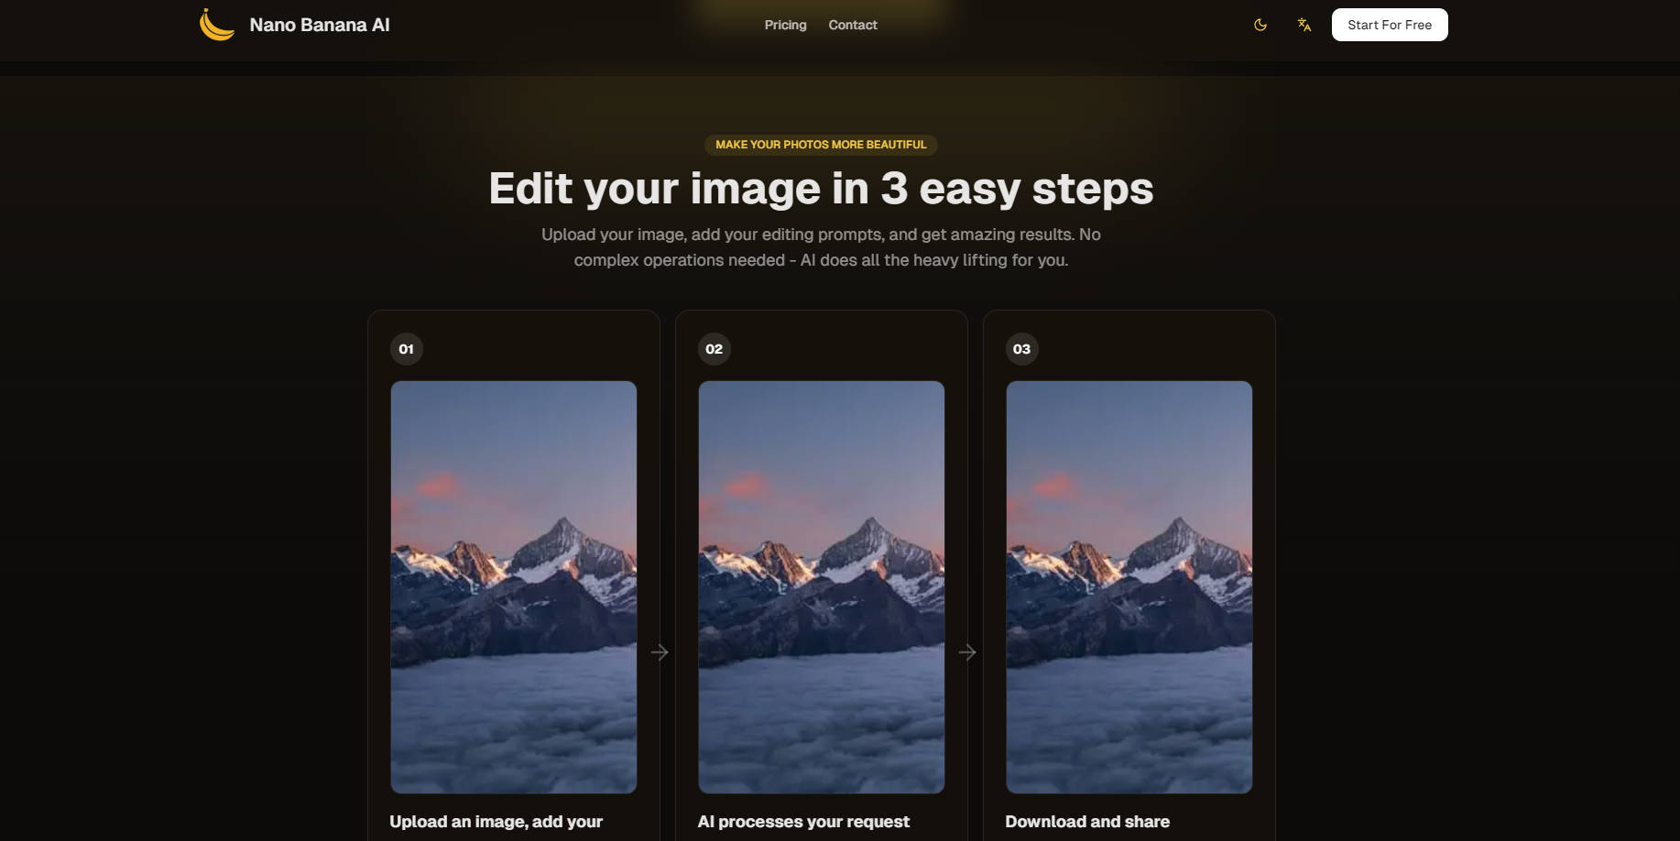Select the step 01 number badge
This screenshot has height=841, width=1680.
point(407,349)
